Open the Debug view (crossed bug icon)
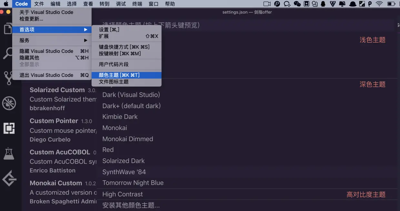Viewport: 400px width, 211px height. tap(9, 103)
